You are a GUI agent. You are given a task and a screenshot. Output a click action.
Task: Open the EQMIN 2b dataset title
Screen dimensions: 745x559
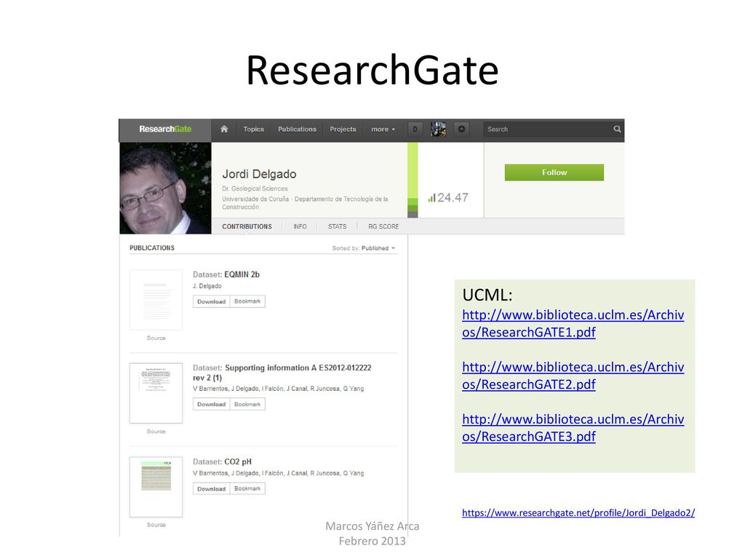click(242, 274)
